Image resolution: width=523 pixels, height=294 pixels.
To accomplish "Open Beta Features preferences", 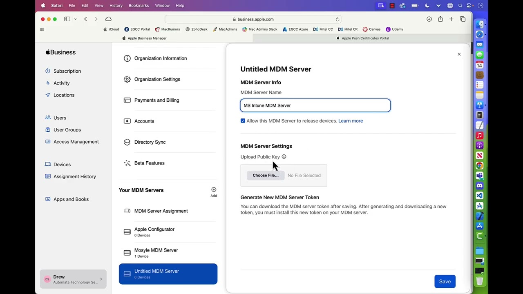I will pos(168,163).
